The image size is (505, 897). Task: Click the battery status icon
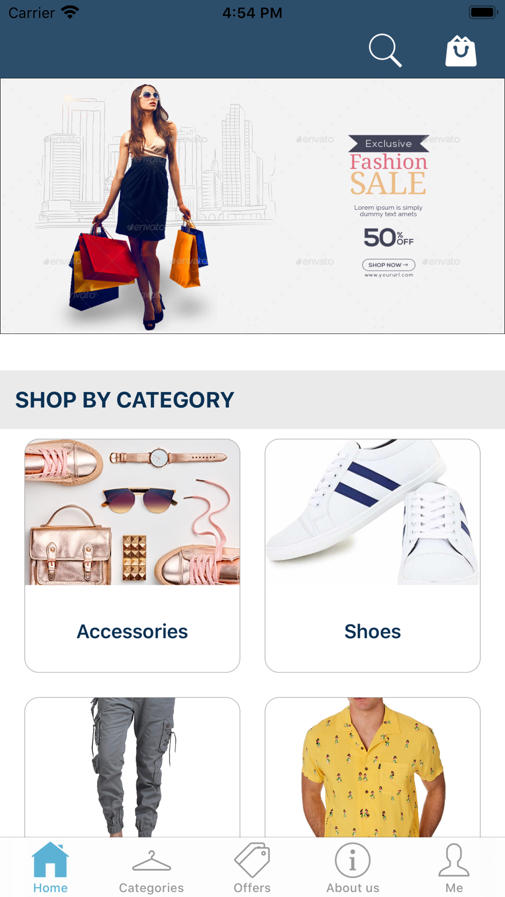tap(483, 12)
